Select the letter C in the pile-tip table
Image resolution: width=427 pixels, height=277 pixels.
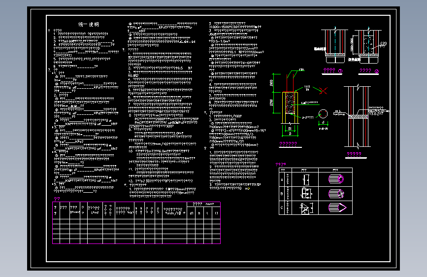[282, 208]
